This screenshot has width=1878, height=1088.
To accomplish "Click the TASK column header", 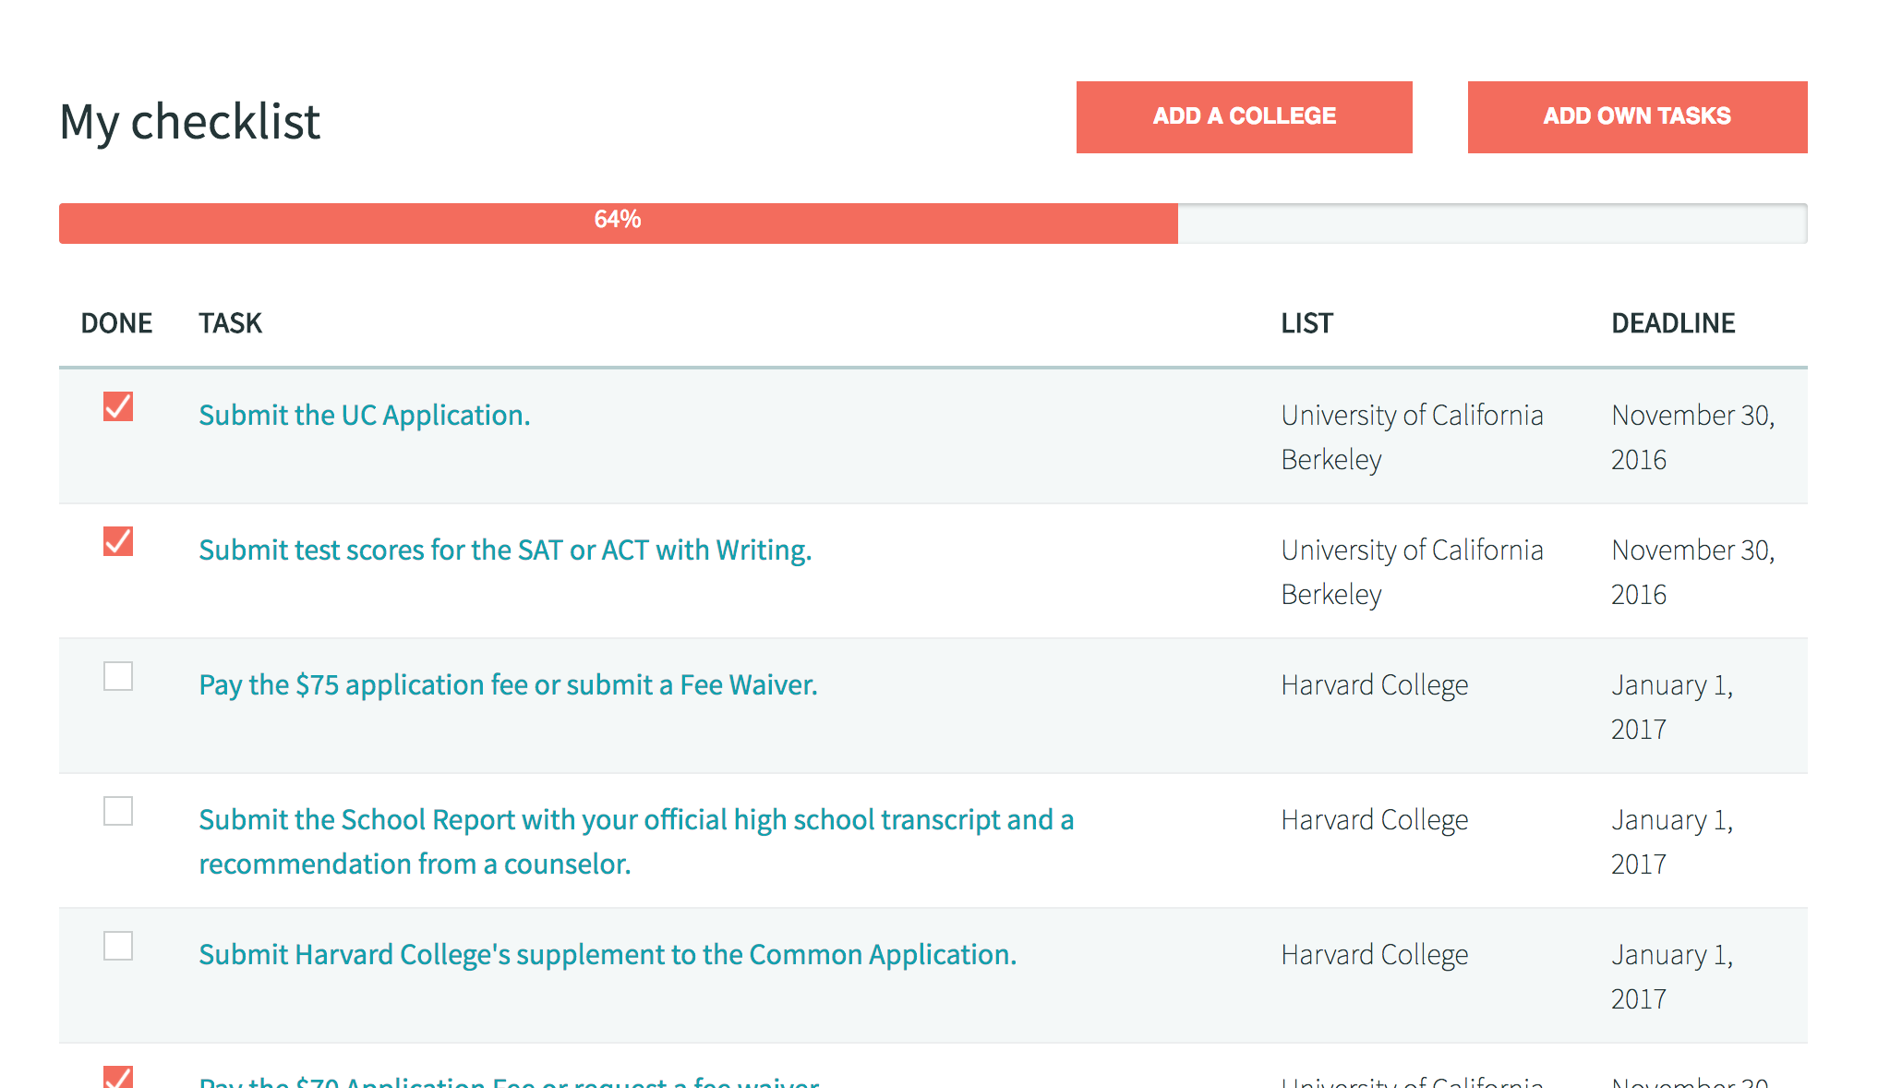I will [x=230, y=323].
